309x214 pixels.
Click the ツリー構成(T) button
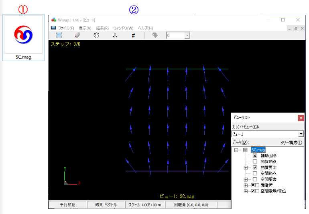[291, 142]
